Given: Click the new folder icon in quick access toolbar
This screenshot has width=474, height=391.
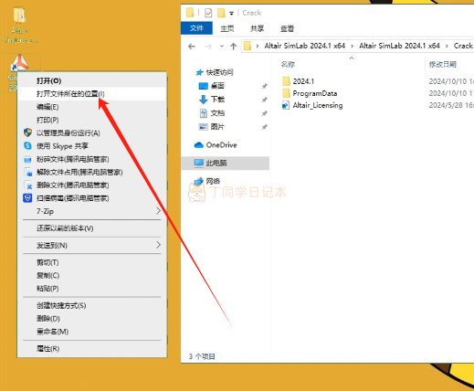Looking at the screenshot, I should (x=221, y=13).
